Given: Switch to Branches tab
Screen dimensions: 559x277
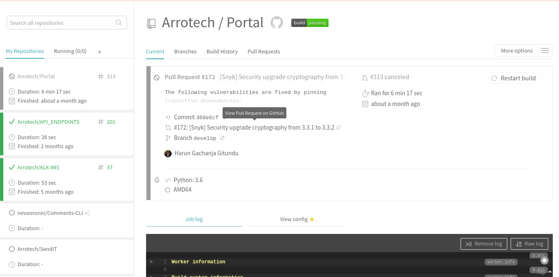Looking at the screenshot, I should 185,51.
